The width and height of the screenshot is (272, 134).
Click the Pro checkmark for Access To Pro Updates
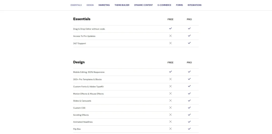coord(189,36)
